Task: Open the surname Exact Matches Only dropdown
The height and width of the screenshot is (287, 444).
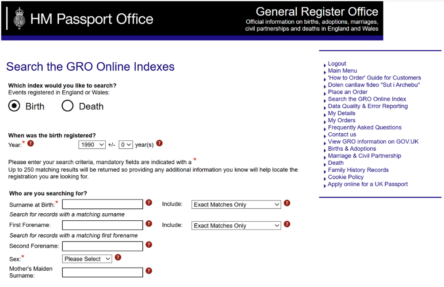Action: tap(236, 204)
